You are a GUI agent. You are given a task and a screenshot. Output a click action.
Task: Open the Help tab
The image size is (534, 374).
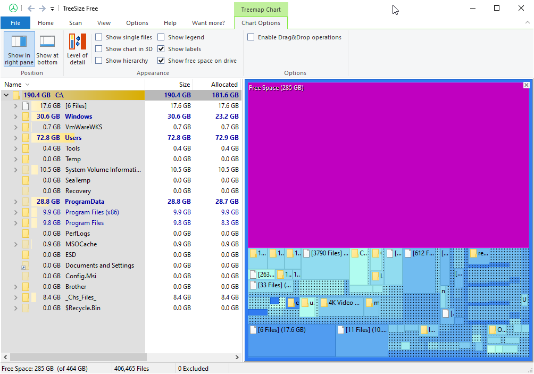pos(170,23)
